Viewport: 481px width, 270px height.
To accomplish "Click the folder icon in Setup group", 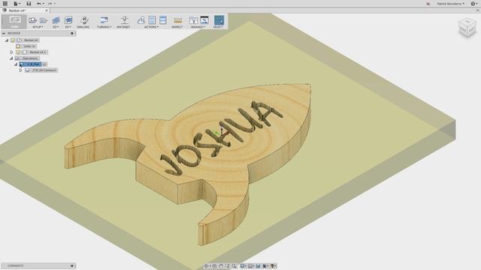I will [x=44, y=20].
